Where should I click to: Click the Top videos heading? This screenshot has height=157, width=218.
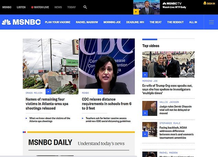(151, 46)
